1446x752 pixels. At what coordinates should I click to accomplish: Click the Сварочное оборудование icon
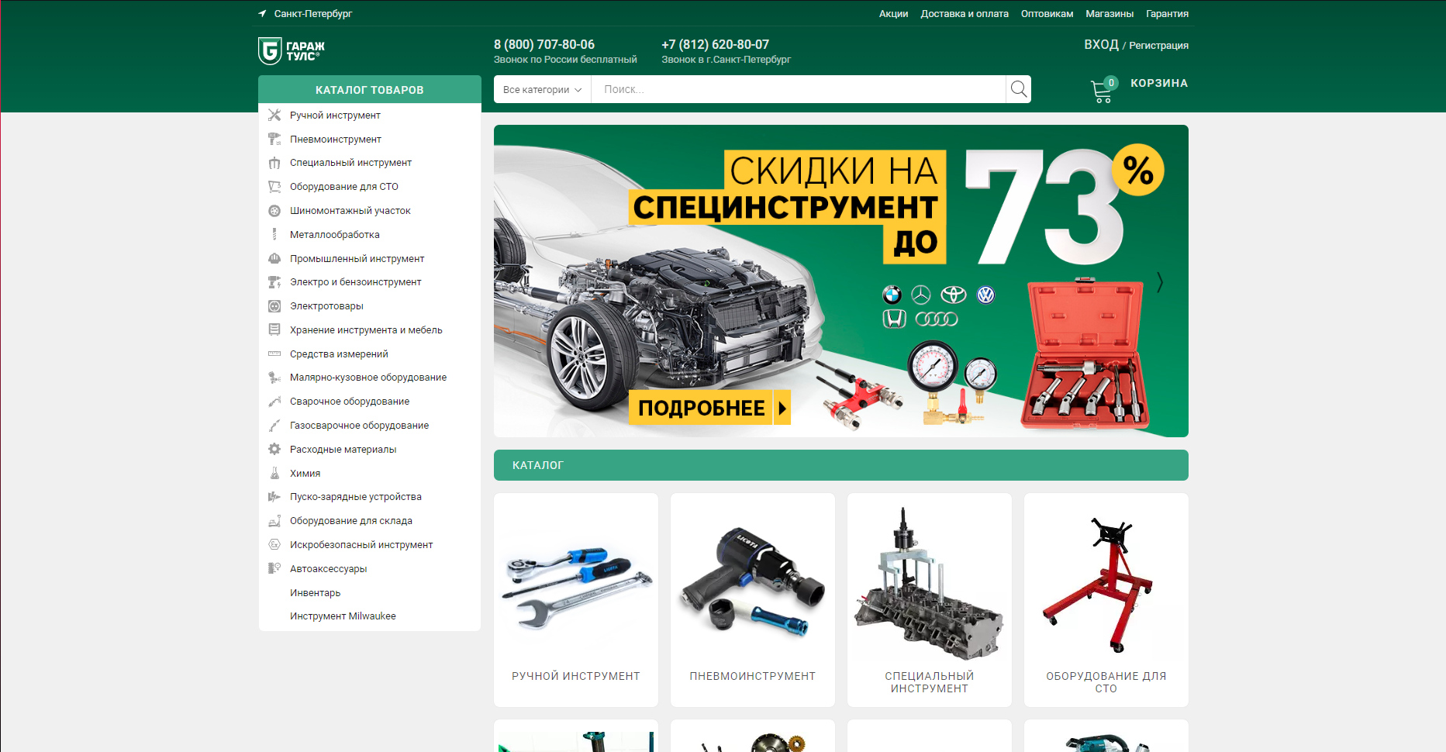coord(274,401)
